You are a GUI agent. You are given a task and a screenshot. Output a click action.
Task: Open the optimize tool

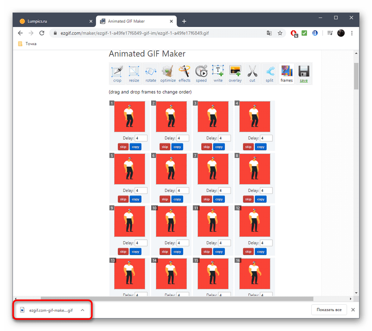click(168, 74)
